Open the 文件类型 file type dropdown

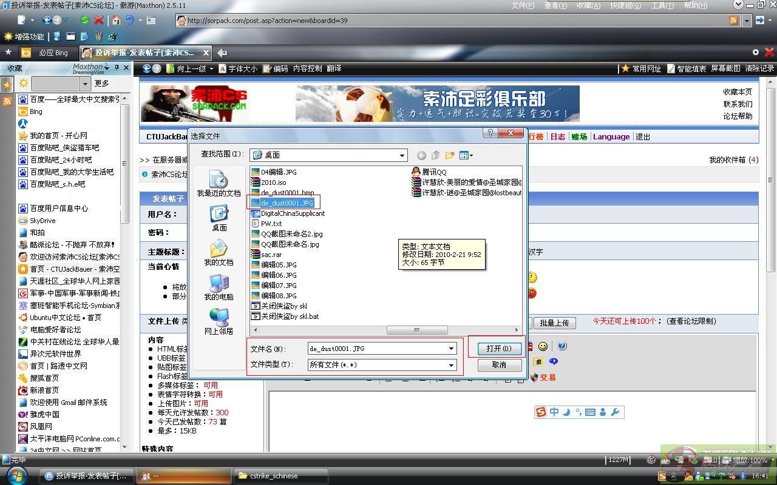pyautogui.click(x=451, y=365)
